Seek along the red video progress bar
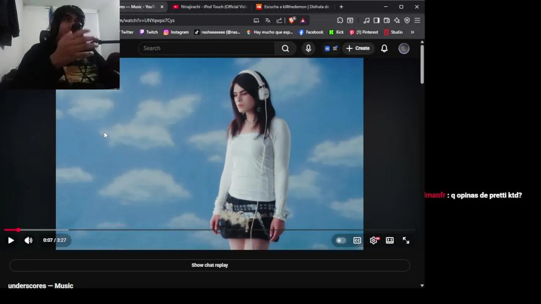541x304 pixels. click(210, 230)
